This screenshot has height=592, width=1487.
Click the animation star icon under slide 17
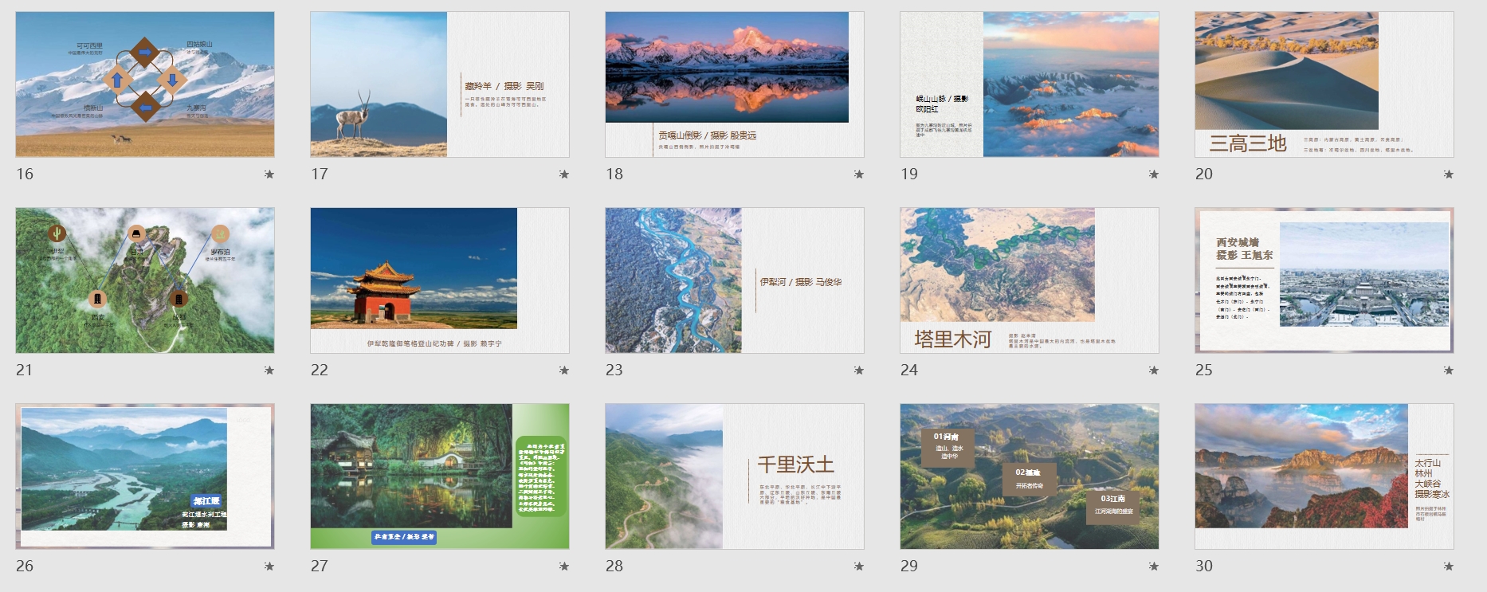point(564,174)
